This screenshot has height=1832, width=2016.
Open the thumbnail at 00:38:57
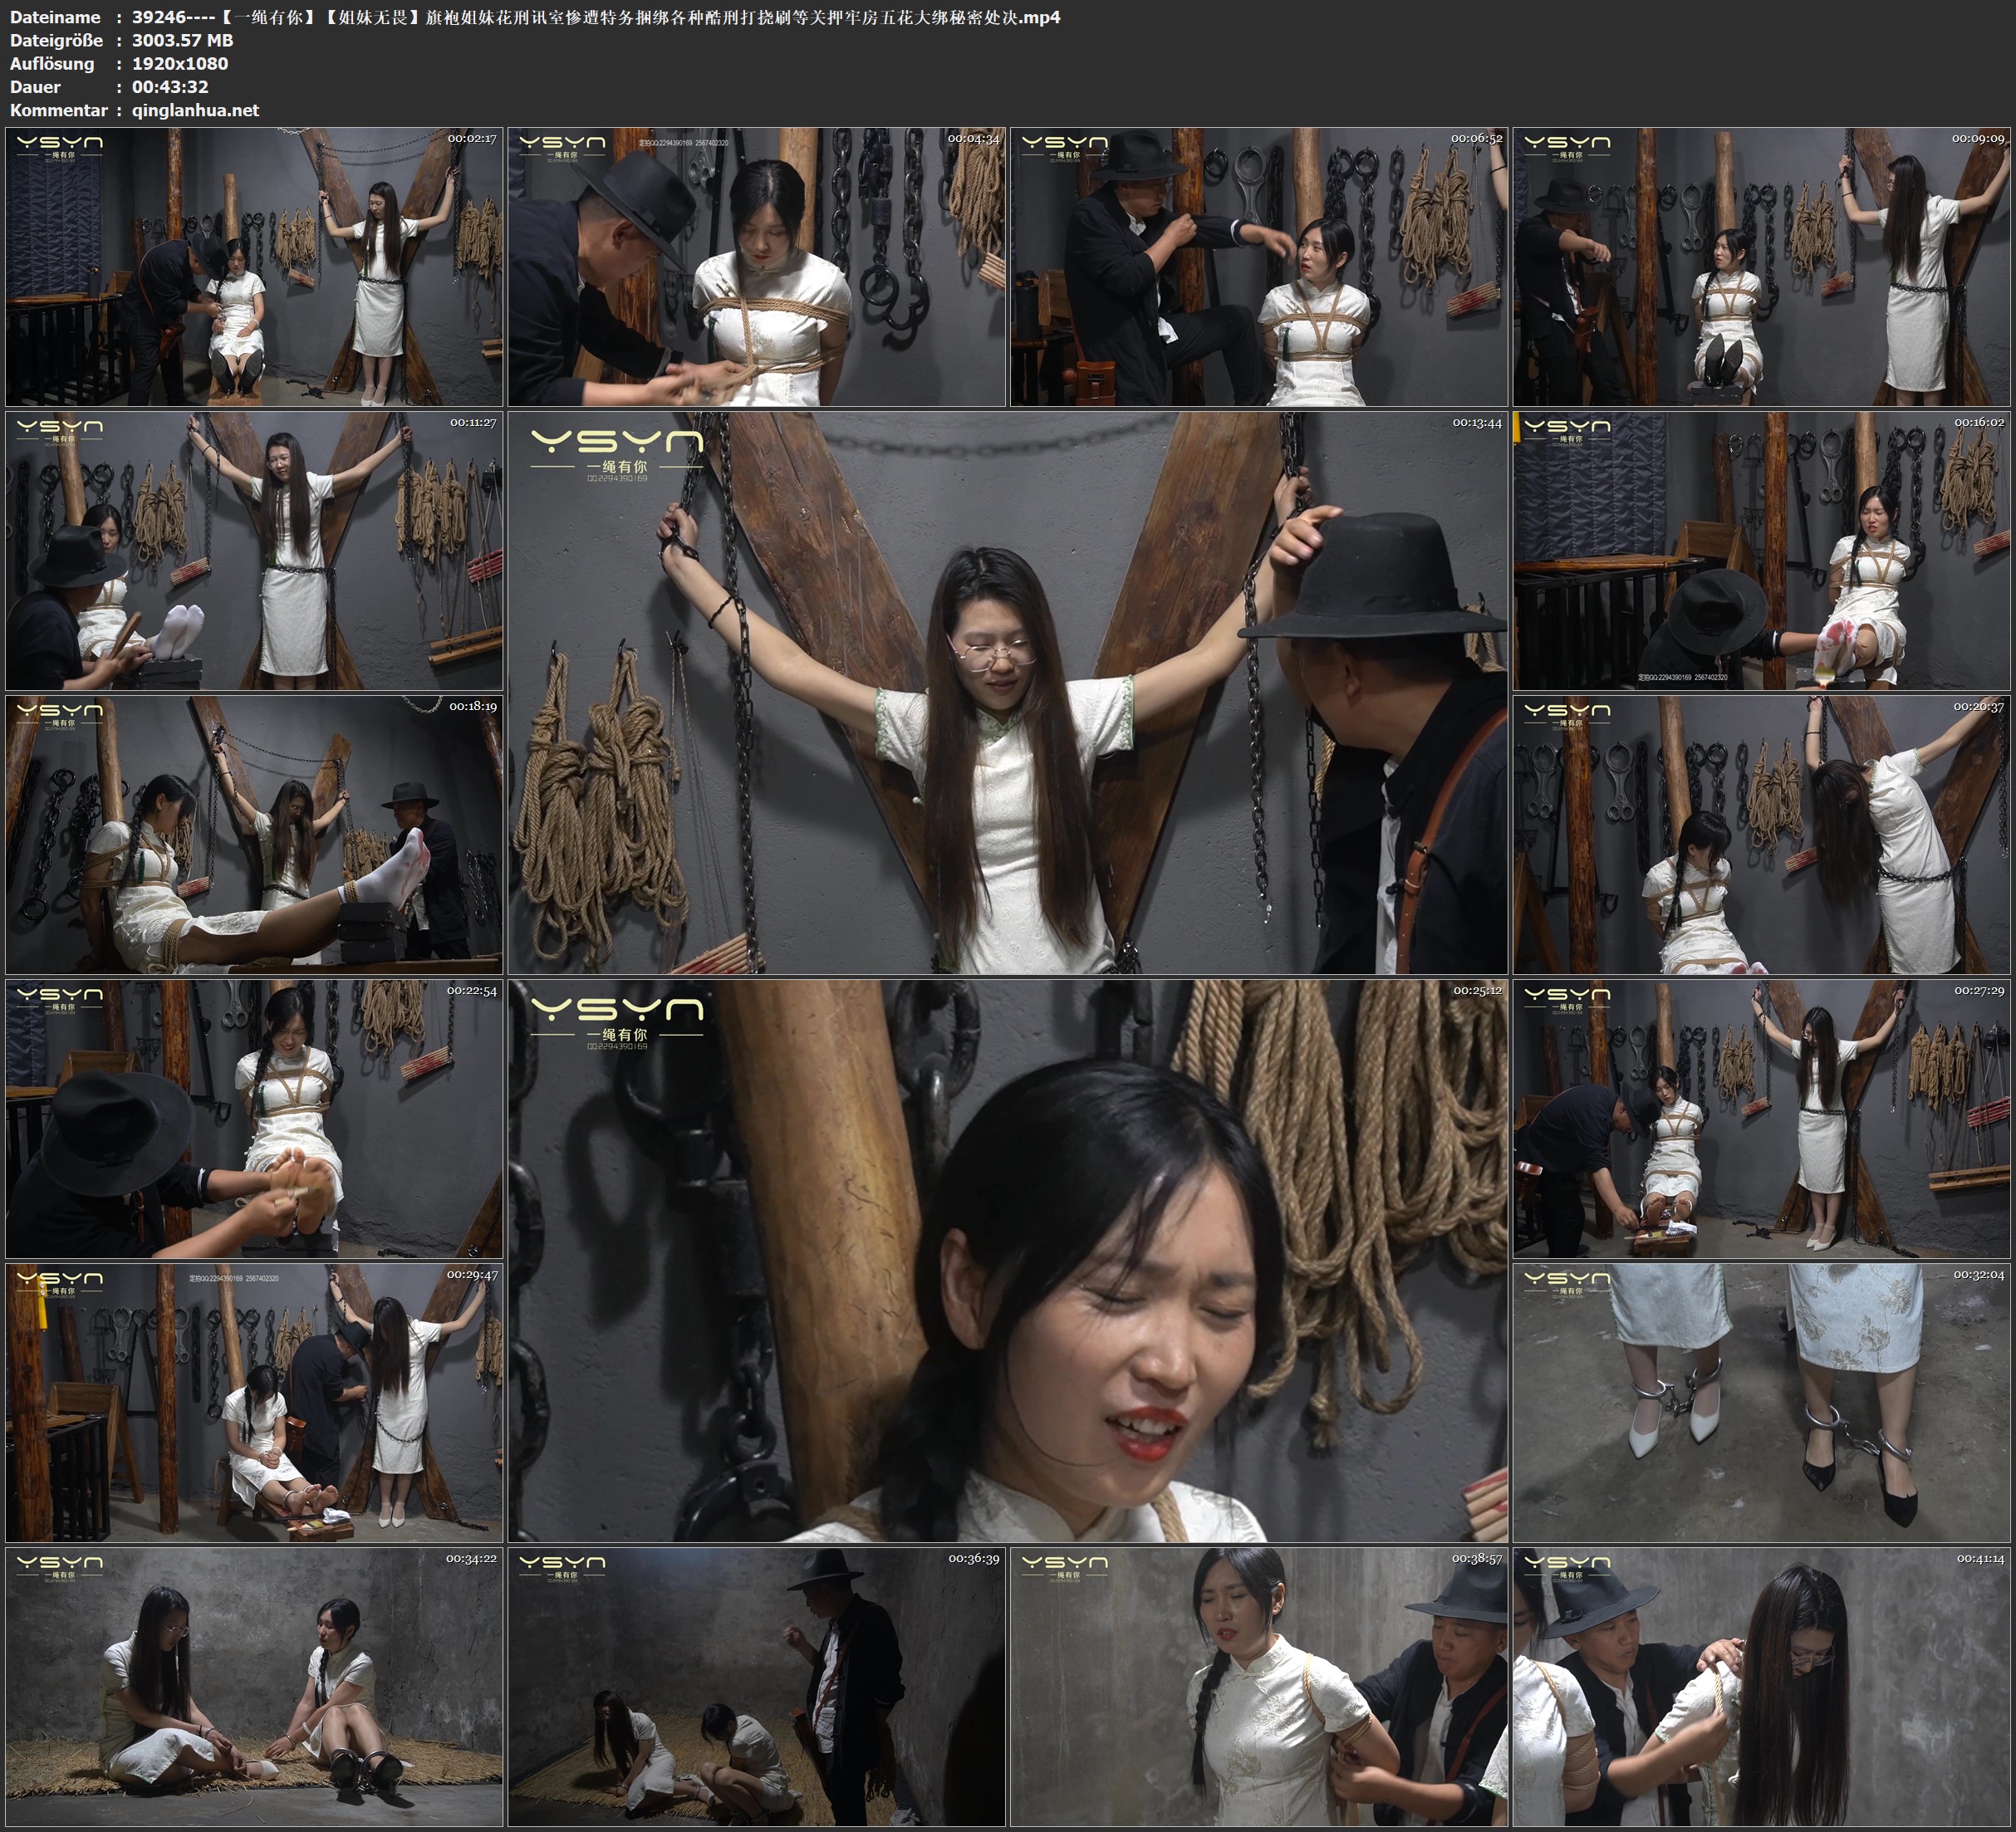[1258, 1686]
